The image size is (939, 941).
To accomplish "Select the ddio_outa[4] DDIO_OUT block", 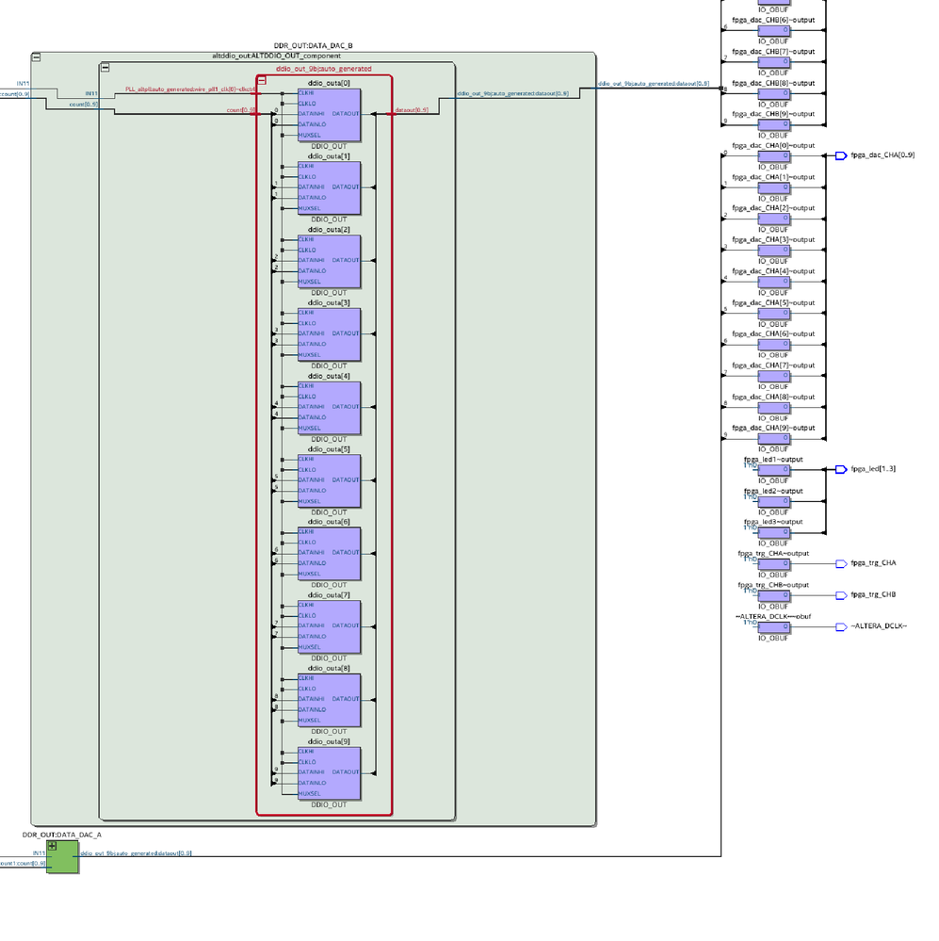I will click(x=330, y=408).
